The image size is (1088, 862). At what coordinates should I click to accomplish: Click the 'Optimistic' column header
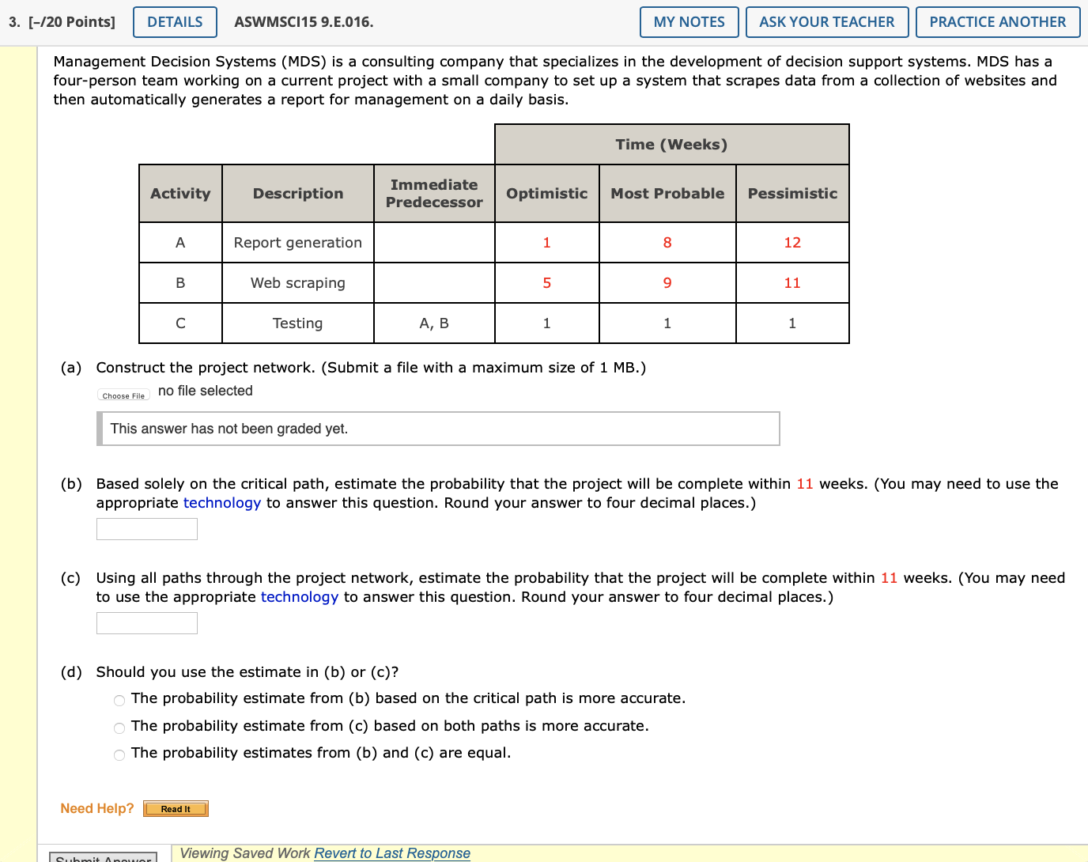(x=547, y=194)
